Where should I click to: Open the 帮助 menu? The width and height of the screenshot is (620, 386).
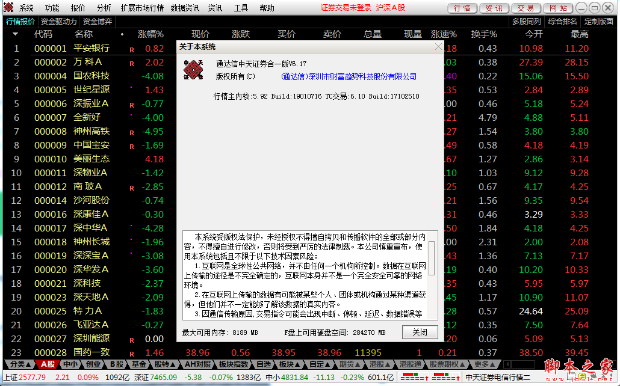267,8
